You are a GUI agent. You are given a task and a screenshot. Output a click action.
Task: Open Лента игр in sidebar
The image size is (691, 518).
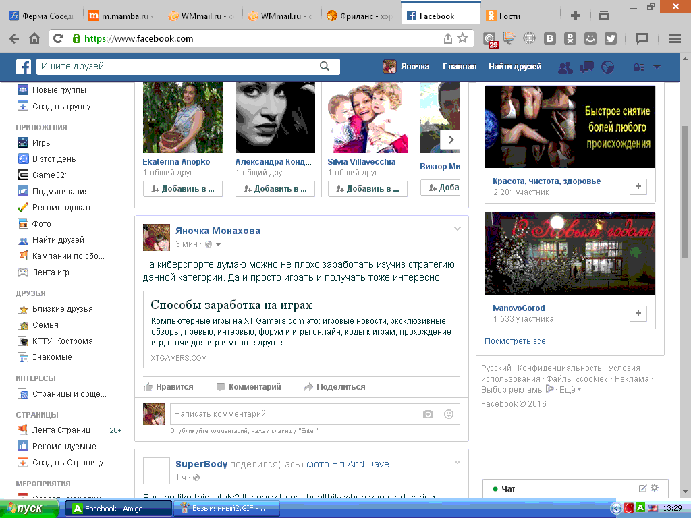tap(43, 272)
